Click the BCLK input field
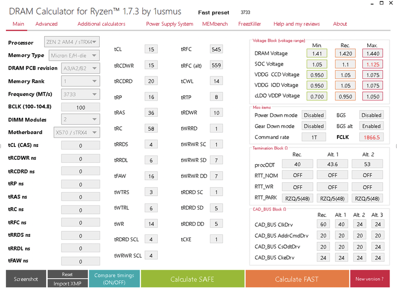The image size is (397, 290). coord(80,107)
